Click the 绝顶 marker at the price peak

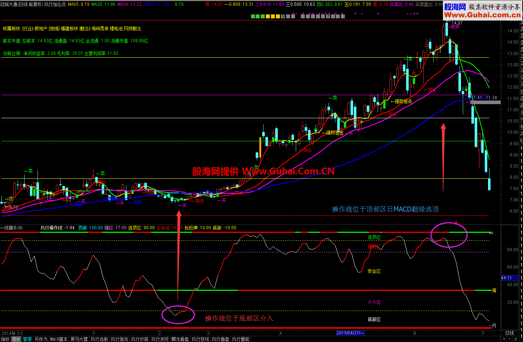click(454, 26)
